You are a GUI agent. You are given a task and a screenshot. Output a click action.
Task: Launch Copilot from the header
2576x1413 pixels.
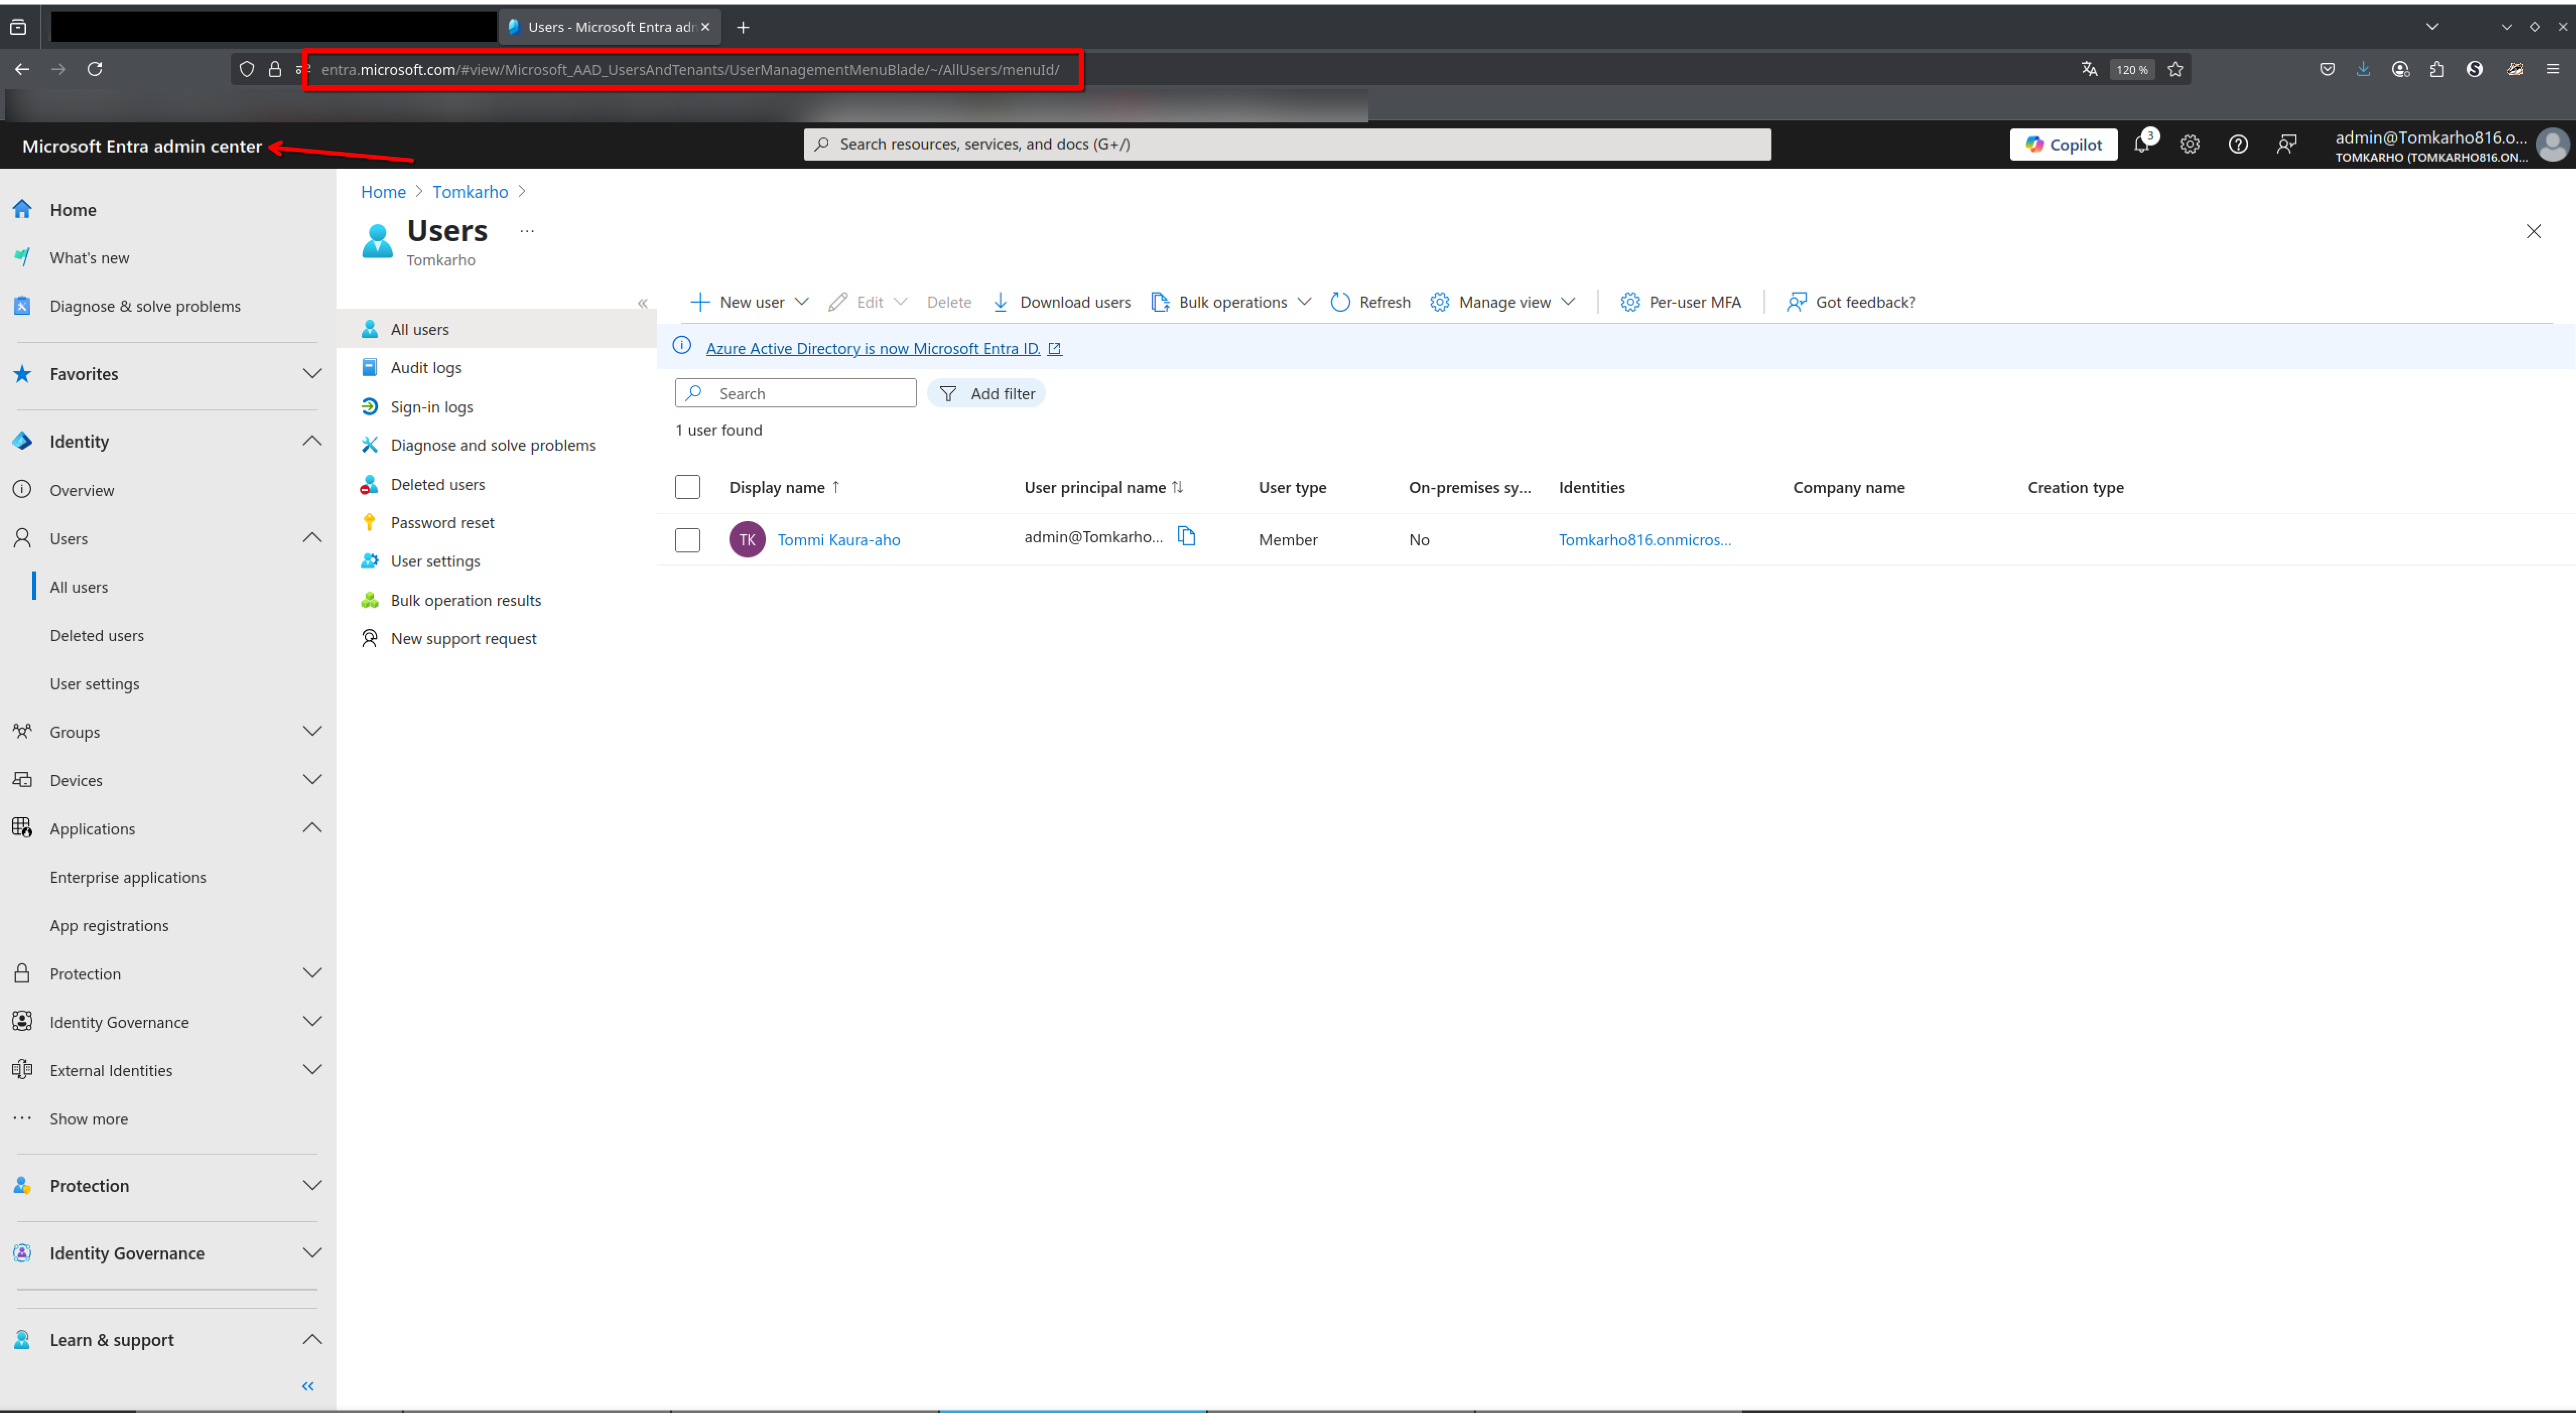[x=2063, y=144]
